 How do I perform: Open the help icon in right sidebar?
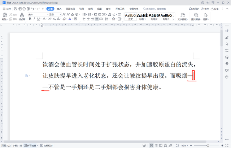(x=227, y=77)
